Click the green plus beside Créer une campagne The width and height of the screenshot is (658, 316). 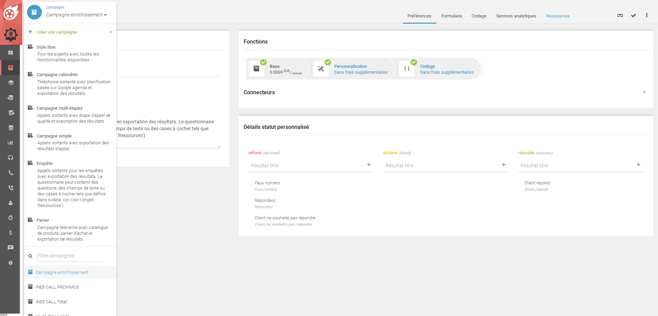click(x=30, y=32)
